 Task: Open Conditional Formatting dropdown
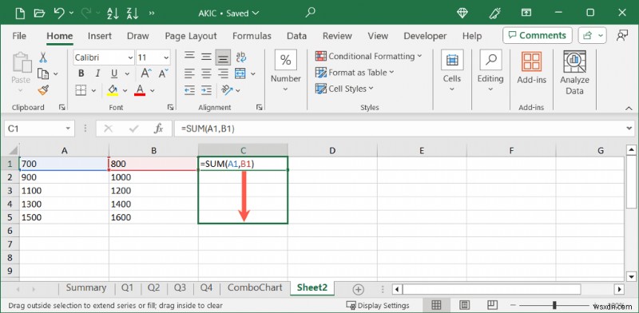[369, 56]
